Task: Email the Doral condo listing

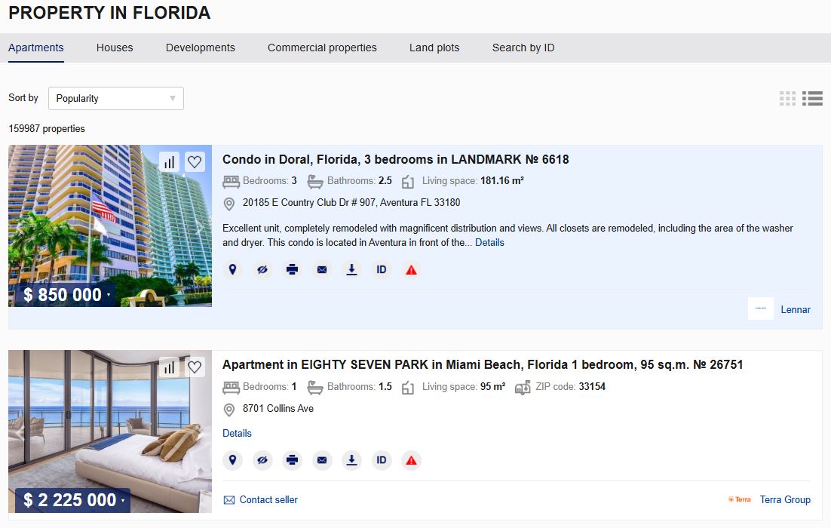Action: 322,270
